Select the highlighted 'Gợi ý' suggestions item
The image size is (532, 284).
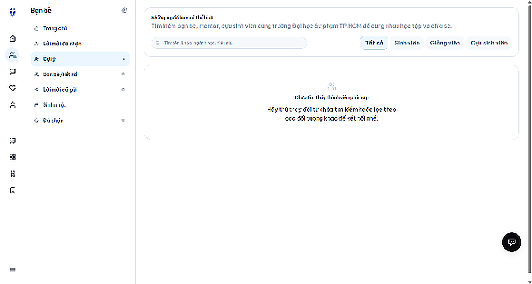pos(80,59)
